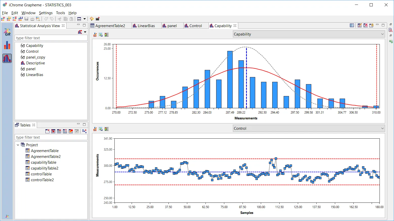Close the Capability tab
Viewport: 394px width, 221px height.
(235, 26)
